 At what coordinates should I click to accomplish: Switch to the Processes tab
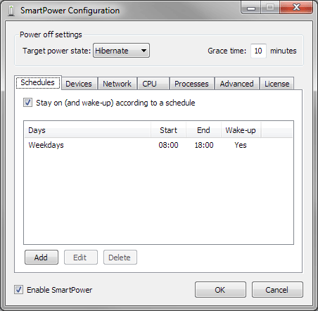(x=191, y=84)
